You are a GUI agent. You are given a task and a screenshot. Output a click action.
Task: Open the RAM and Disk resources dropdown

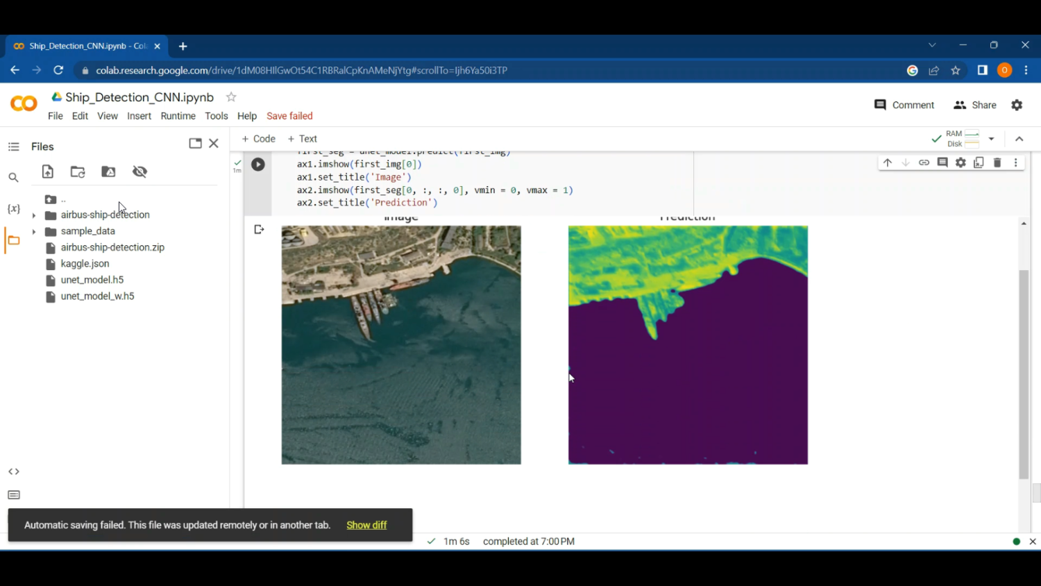tap(991, 138)
